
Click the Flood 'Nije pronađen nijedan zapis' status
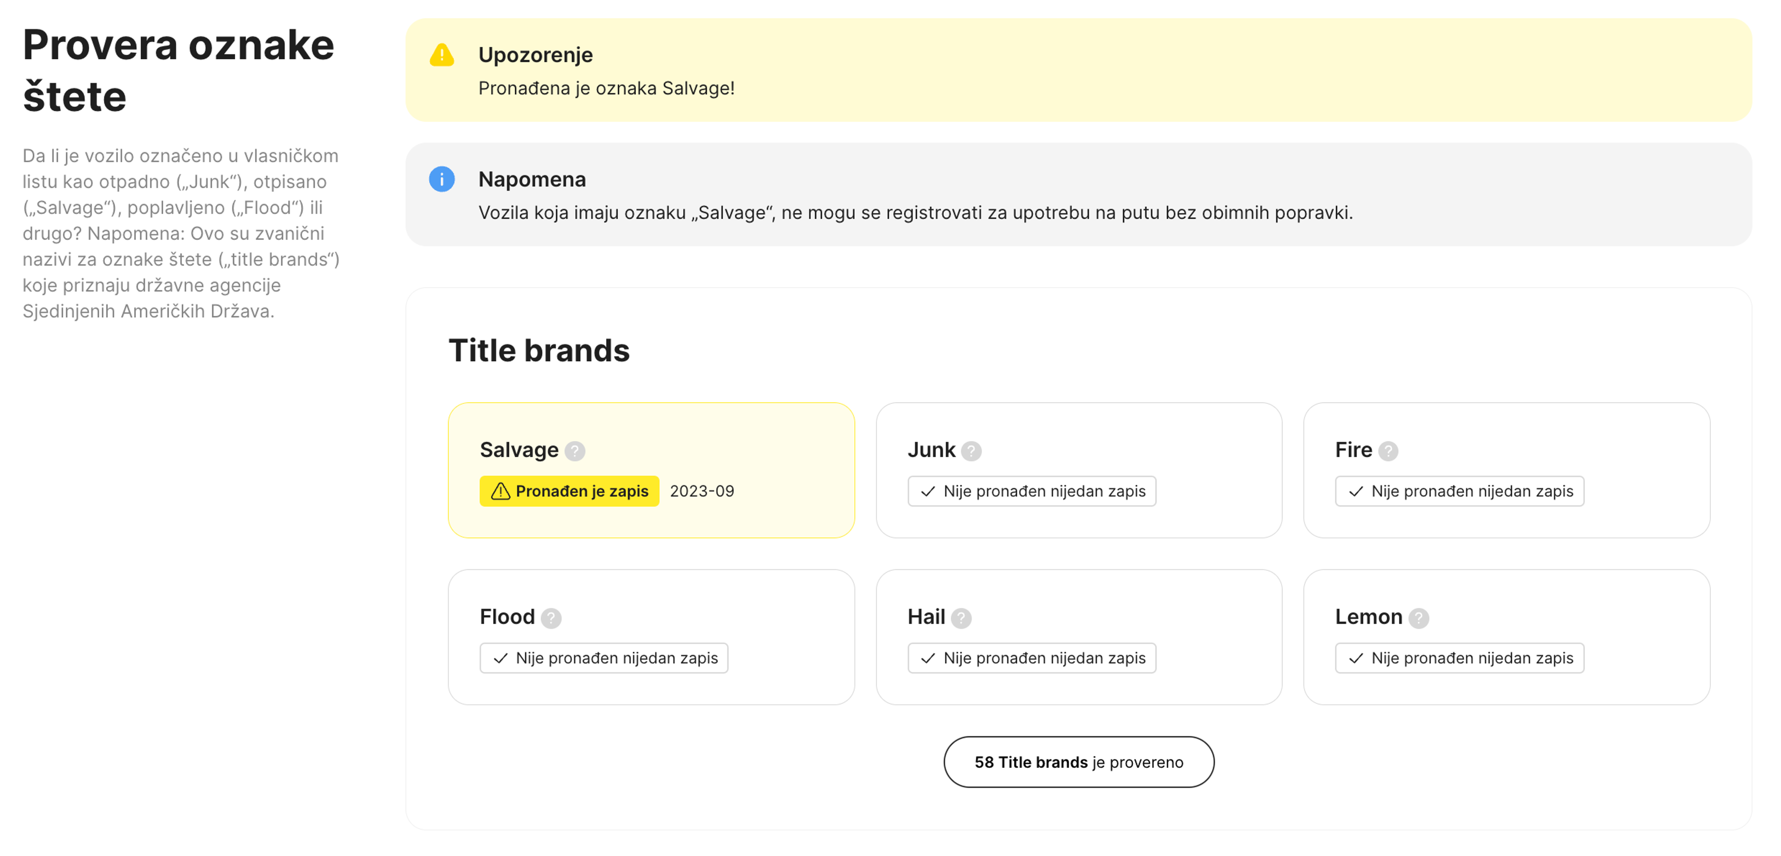(x=603, y=658)
